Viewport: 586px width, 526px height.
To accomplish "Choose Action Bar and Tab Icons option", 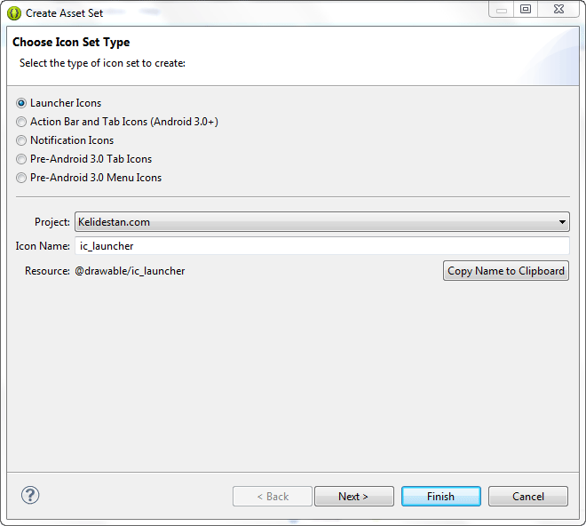I will click(x=21, y=122).
